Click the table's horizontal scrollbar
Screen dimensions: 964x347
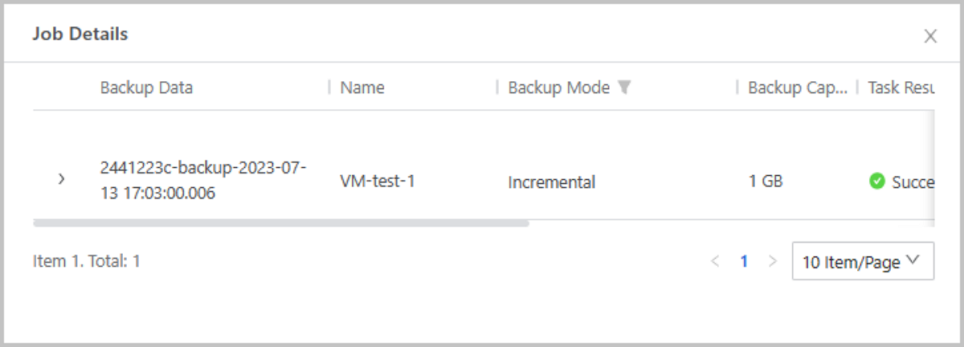click(x=281, y=222)
